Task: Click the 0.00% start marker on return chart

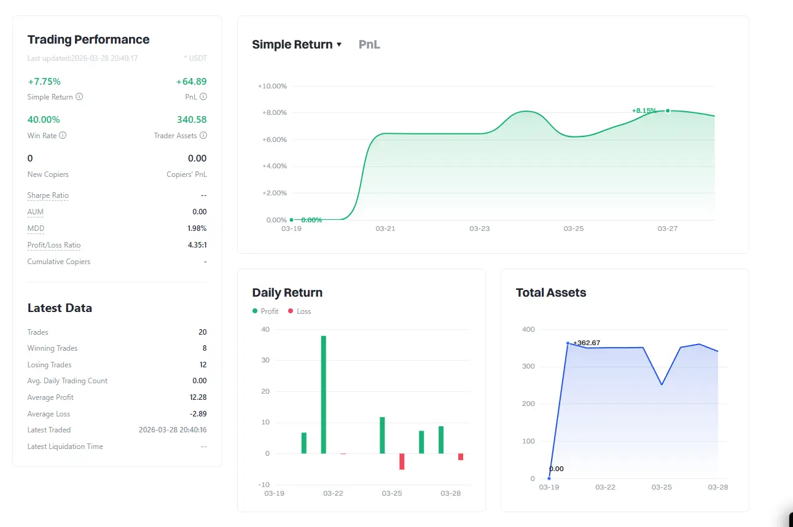Action: tap(291, 219)
